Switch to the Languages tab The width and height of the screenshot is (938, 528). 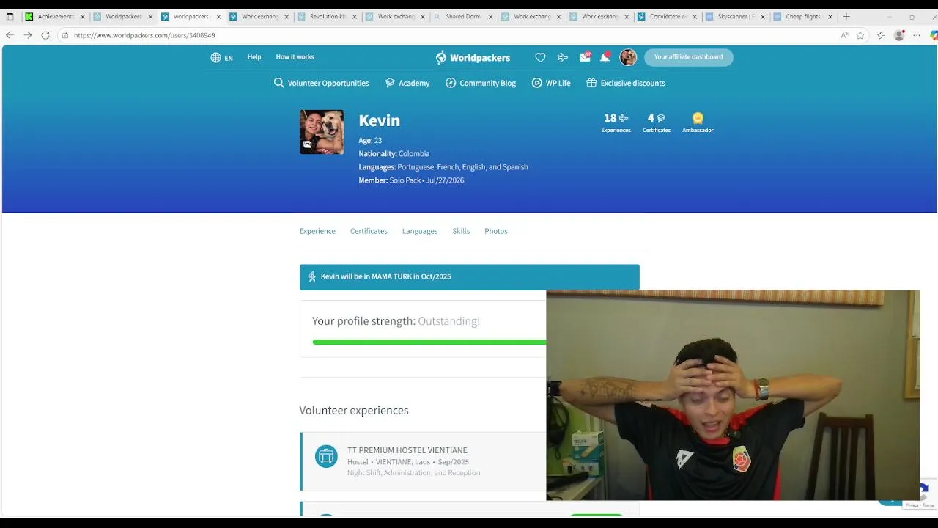click(420, 231)
